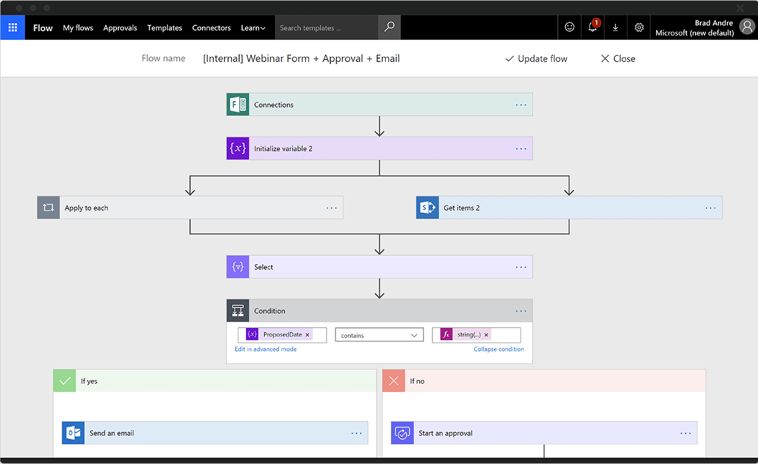Click the Search templates input field
Screen dimensions: 758x464
point(326,28)
